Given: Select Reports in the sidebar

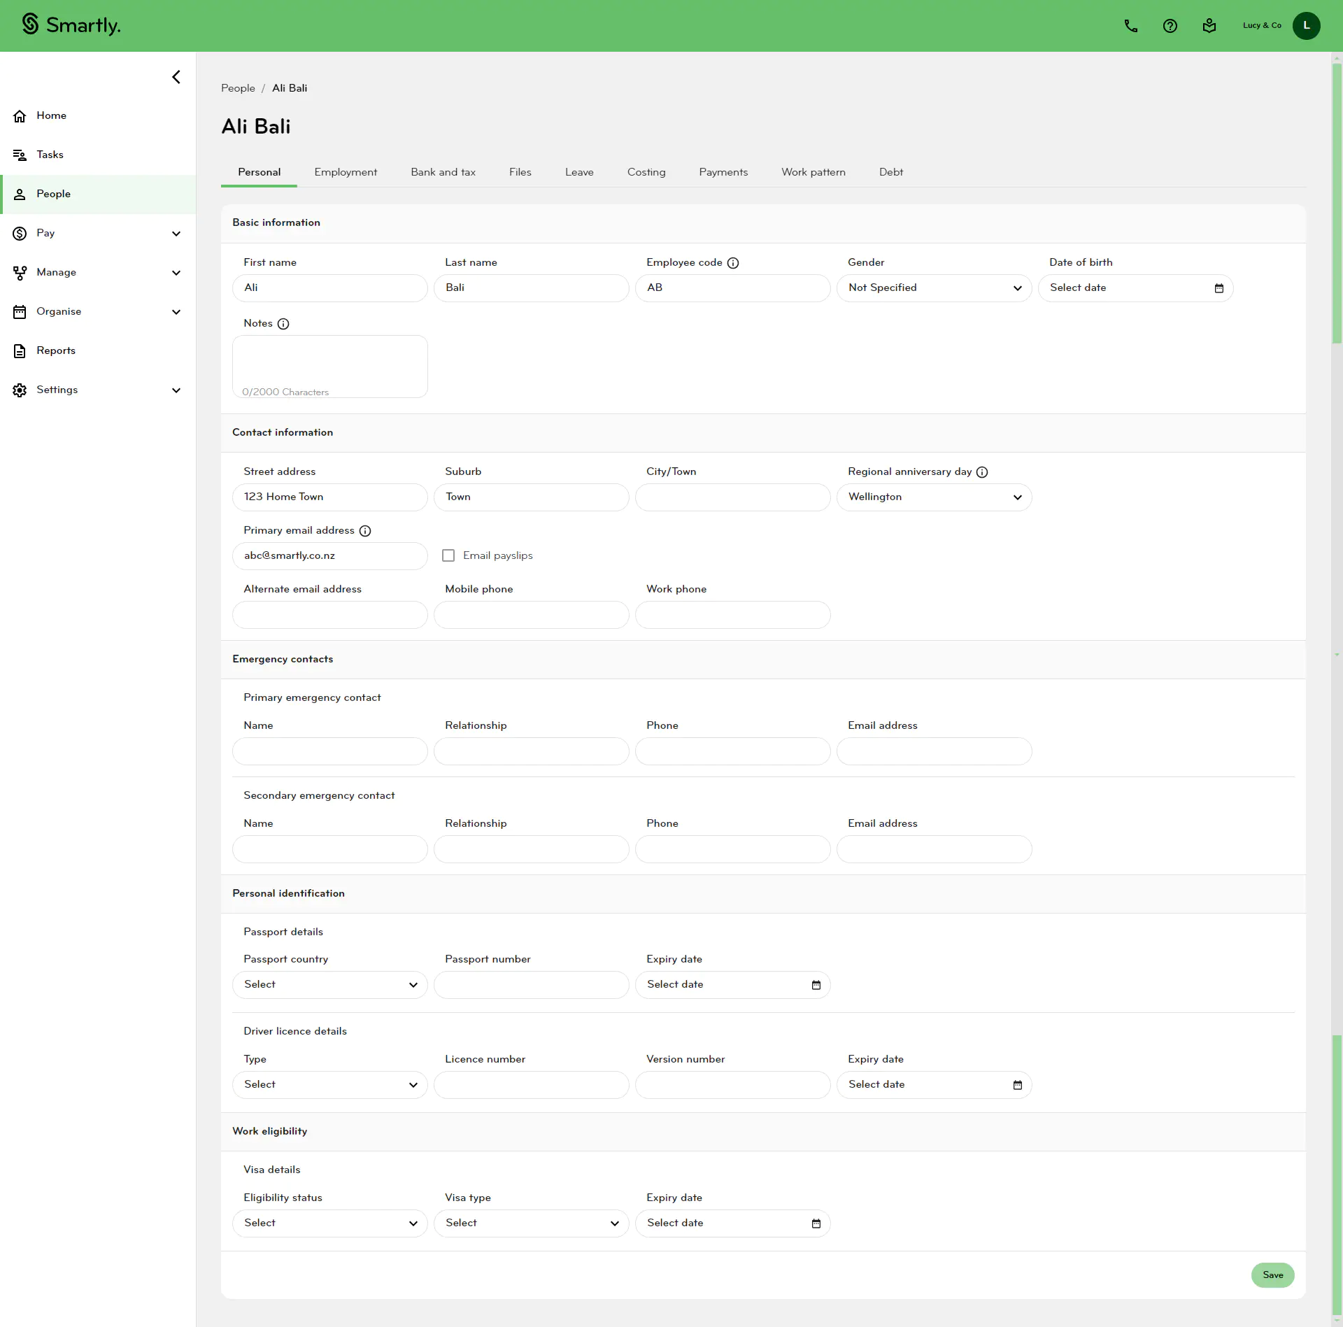Looking at the screenshot, I should (56, 350).
